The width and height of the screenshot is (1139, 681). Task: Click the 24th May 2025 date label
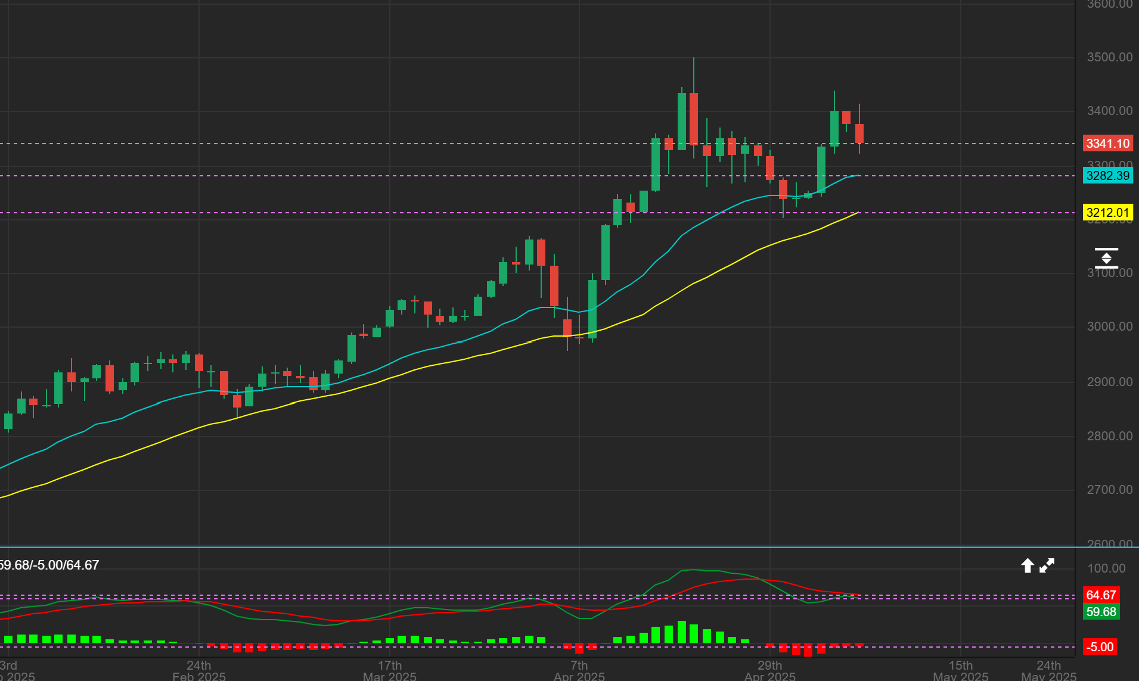point(1049,671)
